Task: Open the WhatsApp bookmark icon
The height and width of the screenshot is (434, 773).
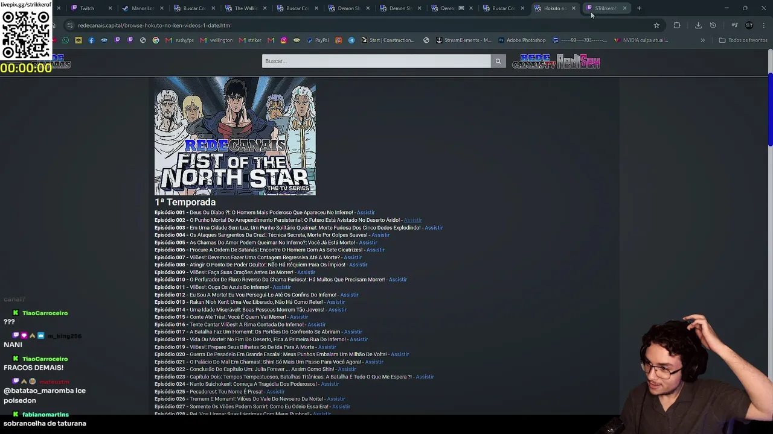Action: [65, 40]
